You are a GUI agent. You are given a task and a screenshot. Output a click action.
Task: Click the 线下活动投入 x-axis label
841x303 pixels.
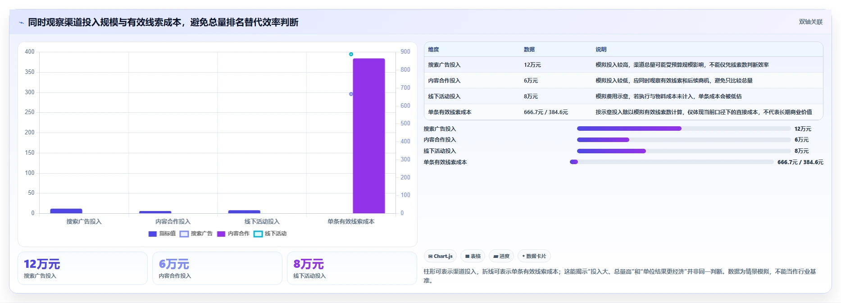pyautogui.click(x=262, y=221)
